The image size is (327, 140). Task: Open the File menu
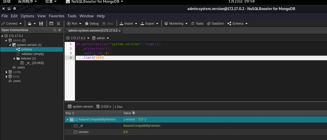click(x=5, y=16)
